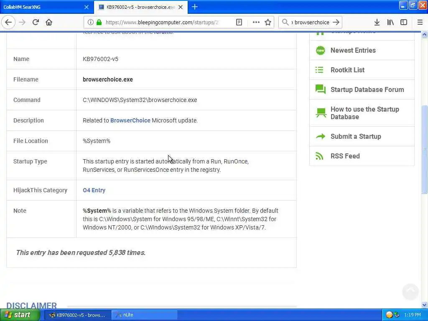The width and height of the screenshot is (428, 321).
Task: Click the 1:19 PM system clock
Action: click(x=412, y=315)
